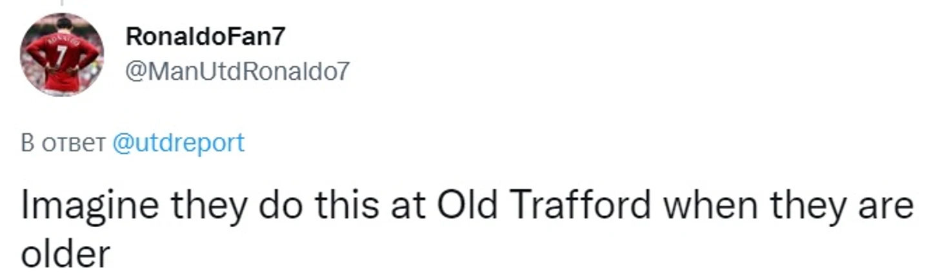Click the word 'older' in the tweet
This screenshot has height=278, width=942.
coord(65,254)
